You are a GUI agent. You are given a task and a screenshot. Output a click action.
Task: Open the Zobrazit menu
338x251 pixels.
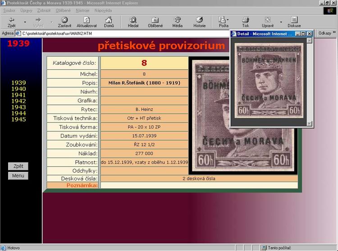pyautogui.click(x=44, y=10)
